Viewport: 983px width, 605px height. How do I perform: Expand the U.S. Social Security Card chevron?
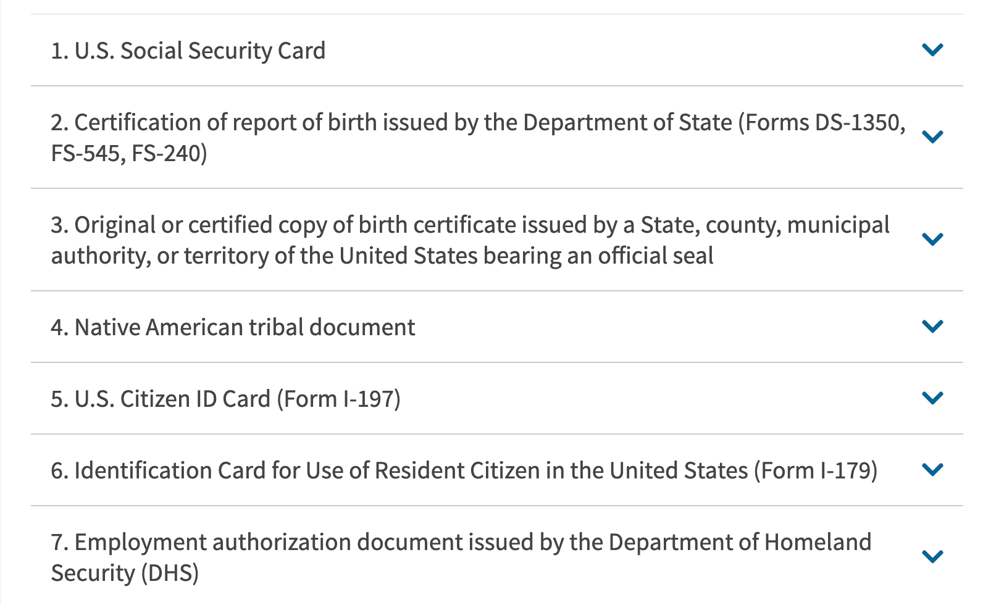tap(932, 49)
